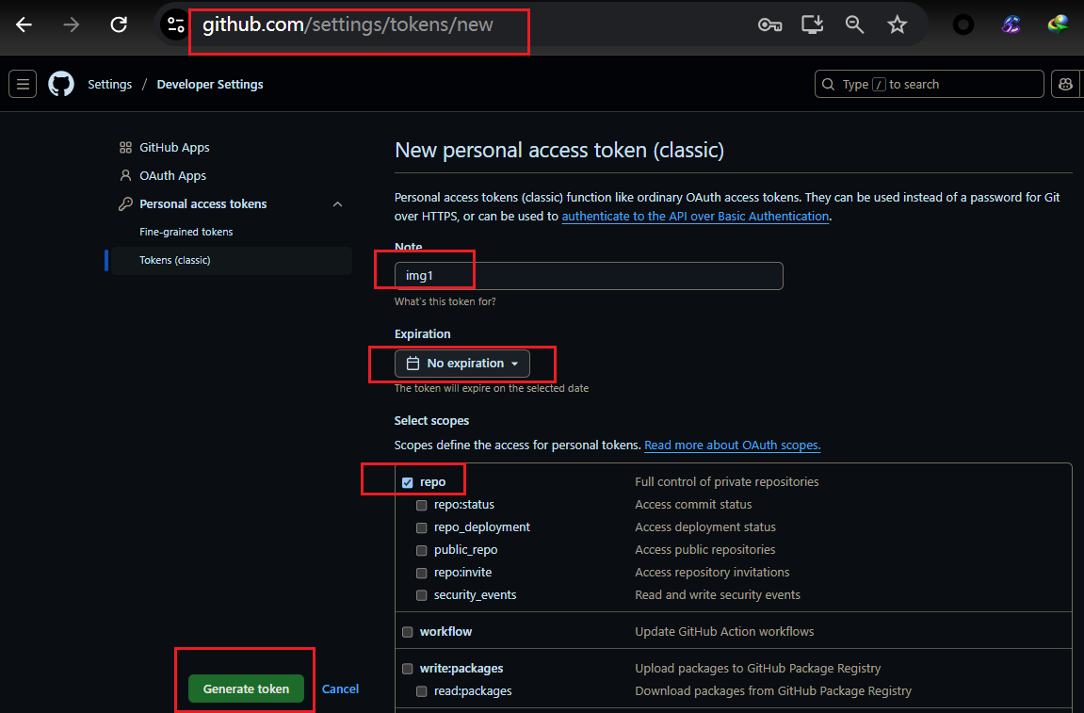
Task: Check the security_events checkbox
Action: (421, 595)
